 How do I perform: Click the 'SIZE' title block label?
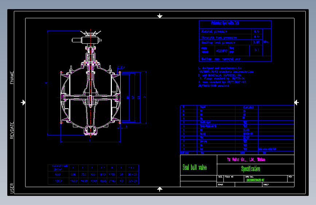(x=220, y=177)
